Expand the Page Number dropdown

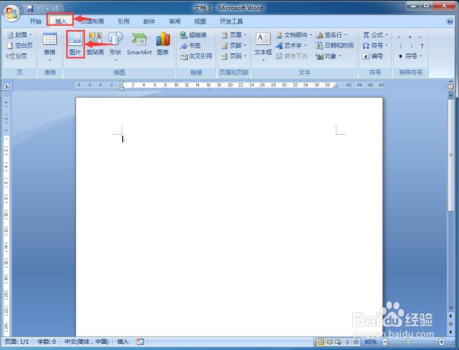tap(245, 56)
